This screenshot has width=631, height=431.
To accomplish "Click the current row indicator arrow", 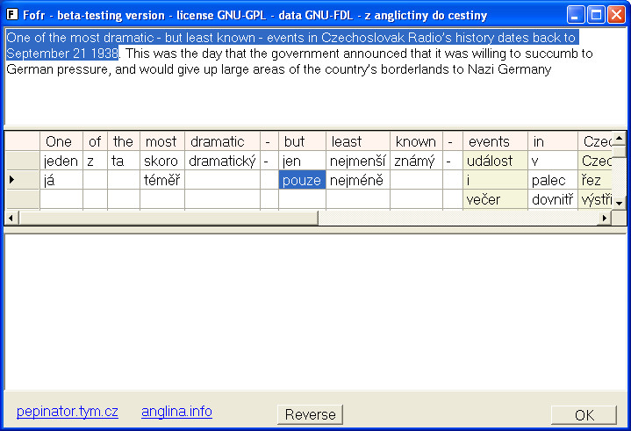I will point(12,180).
